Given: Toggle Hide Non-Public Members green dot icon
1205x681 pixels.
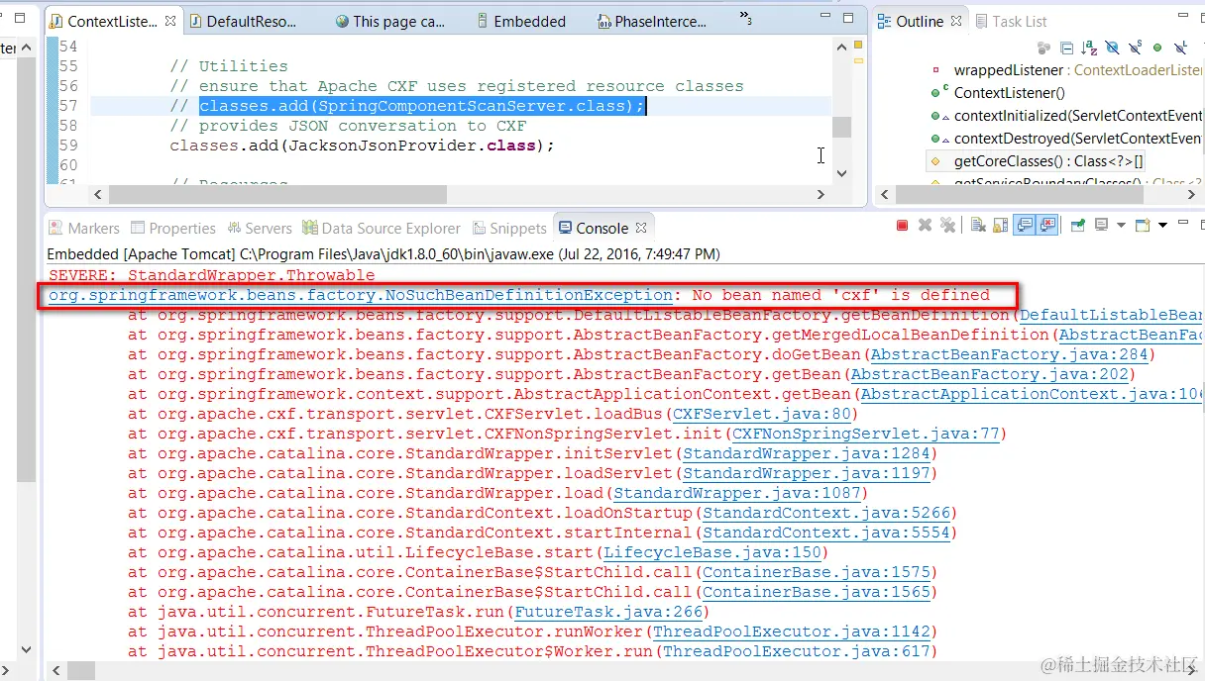Looking at the screenshot, I should [x=1157, y=48].
